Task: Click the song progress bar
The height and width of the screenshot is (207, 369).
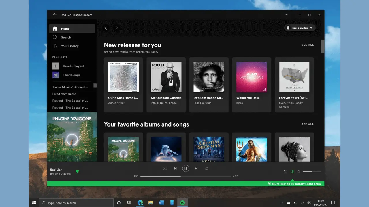Action: [x=186, y=176]
